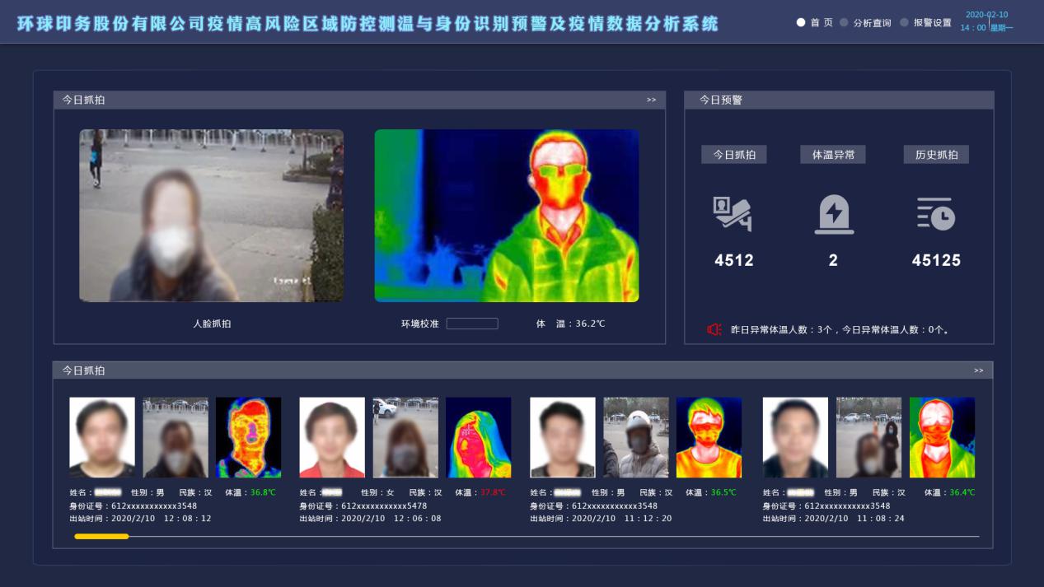Click the 体温异常 statistic label button
1044x587 pixels.
tap(833, 155)
